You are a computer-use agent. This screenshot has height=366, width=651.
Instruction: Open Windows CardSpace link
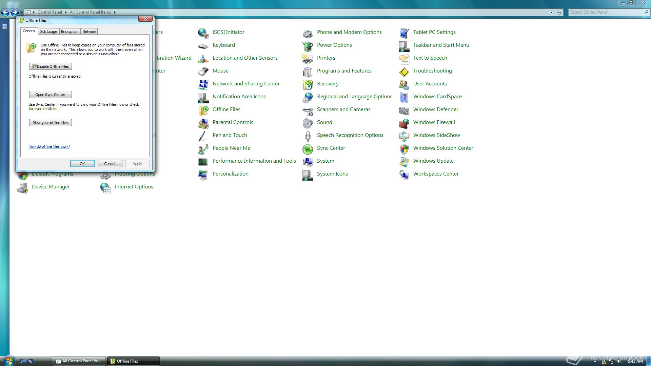click(437, 97)
